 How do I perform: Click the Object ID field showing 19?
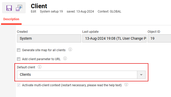point(159,38)
